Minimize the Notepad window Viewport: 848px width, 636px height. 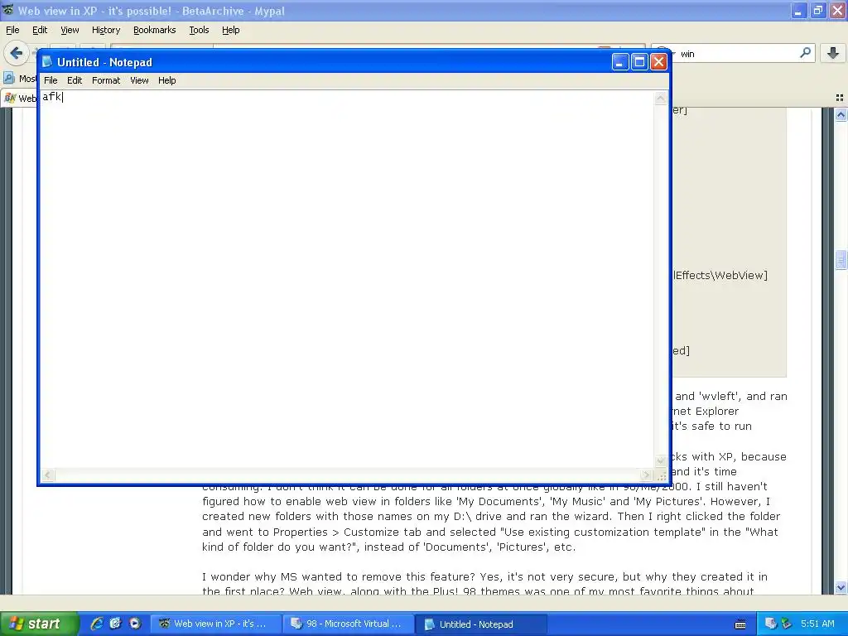tap(619, 62)
